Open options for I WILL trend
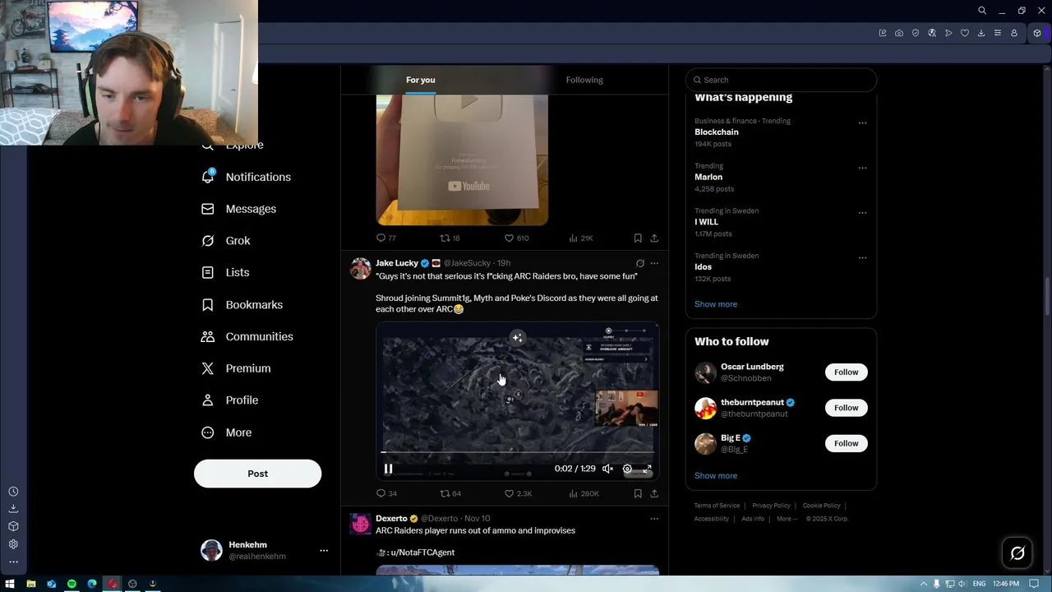The image size is (1052, 592). pos(862,212)
